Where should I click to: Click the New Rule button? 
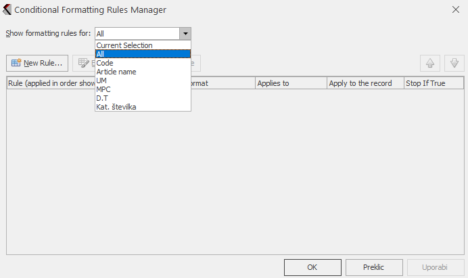37,63
